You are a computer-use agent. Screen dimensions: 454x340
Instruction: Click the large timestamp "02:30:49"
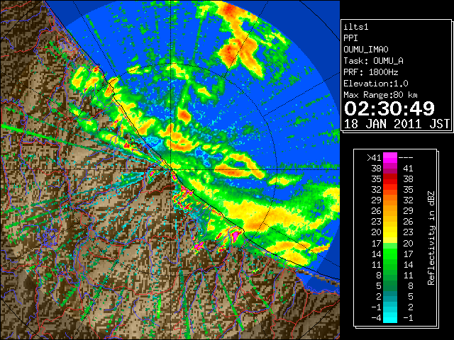(x=389, y=108)
